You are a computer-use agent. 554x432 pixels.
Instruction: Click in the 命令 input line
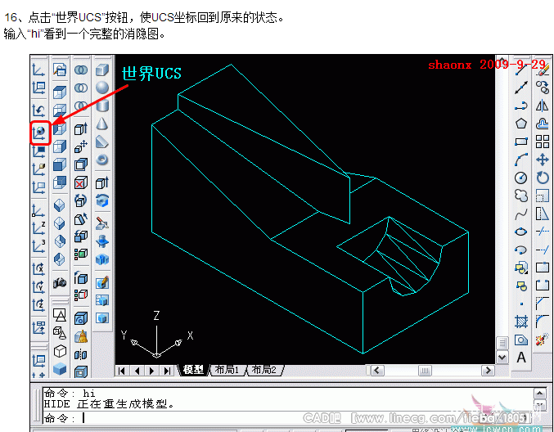point(288,418)
